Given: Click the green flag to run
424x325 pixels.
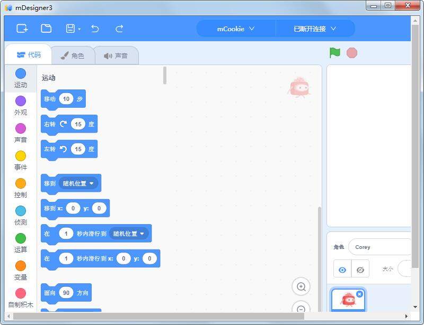Looking at the screenshot, I should click(x=335, y=52).
